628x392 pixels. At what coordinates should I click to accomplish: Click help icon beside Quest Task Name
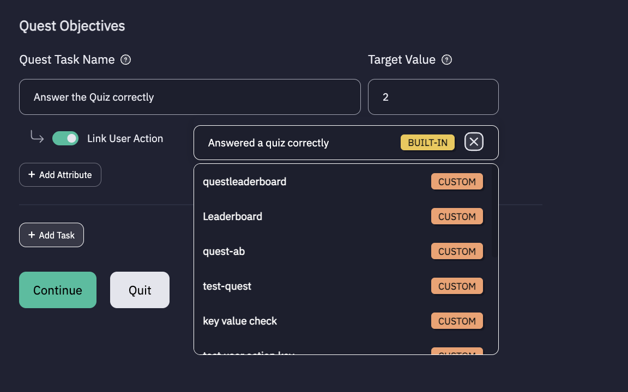click(125, 60)
